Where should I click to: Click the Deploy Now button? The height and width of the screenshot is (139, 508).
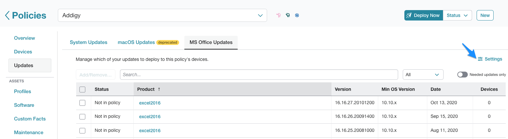[424, 15]
